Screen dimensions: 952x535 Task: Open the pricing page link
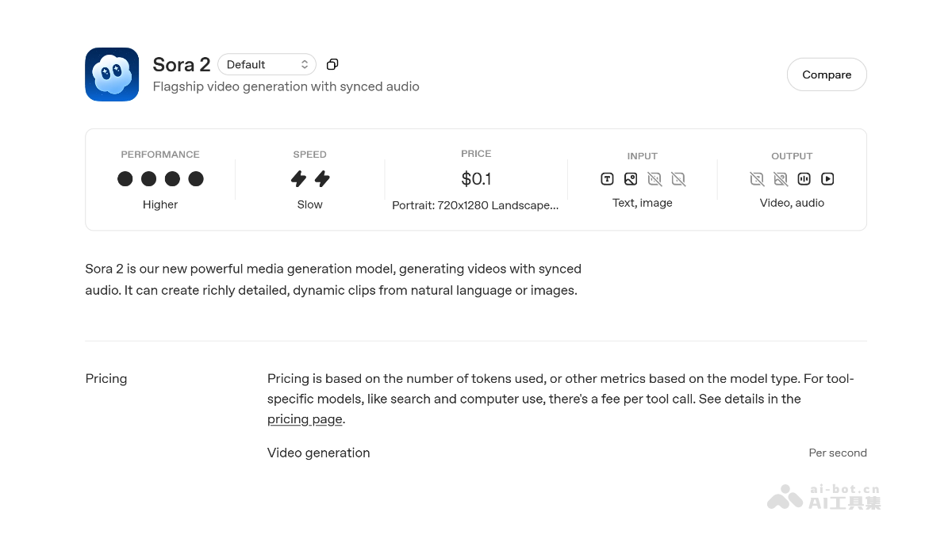(304, 418)
